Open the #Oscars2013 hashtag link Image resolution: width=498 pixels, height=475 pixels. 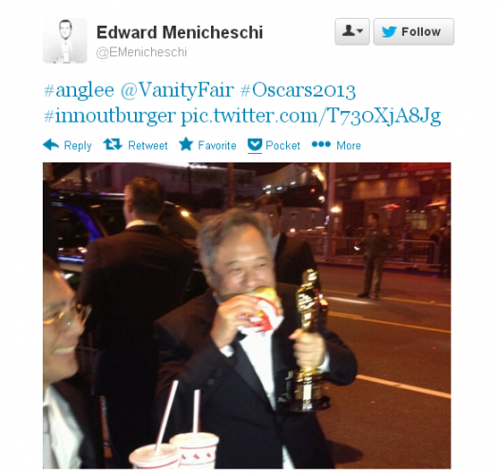click(x=297, y=90)
